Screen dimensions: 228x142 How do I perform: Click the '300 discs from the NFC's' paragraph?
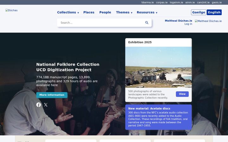[158, 119]
